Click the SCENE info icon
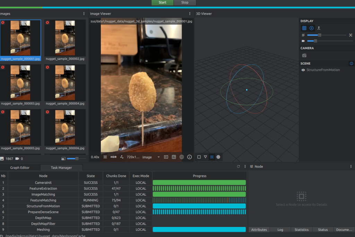The width and height of the screenshot is (355, 237). [351, 64]
